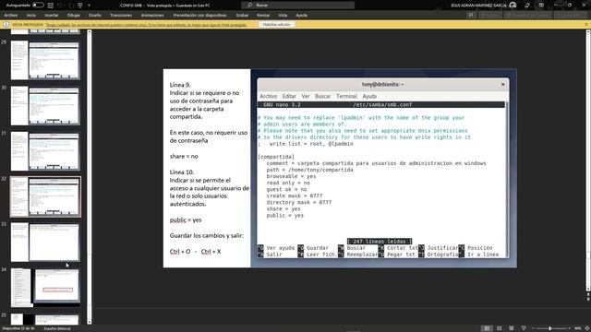The image size is (591, 332).
Task: Select slide 34 thumbnail
Action: coord(45,287)
